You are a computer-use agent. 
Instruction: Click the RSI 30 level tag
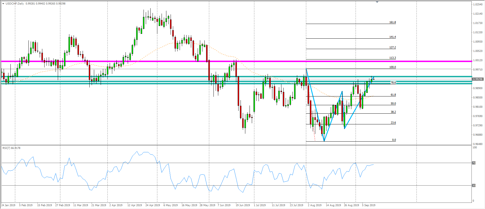(474, 186)
